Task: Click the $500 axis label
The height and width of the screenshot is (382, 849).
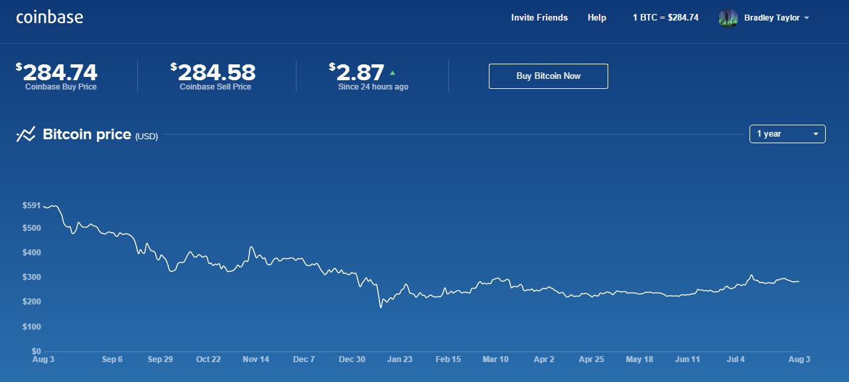Action: coord(31,228)
